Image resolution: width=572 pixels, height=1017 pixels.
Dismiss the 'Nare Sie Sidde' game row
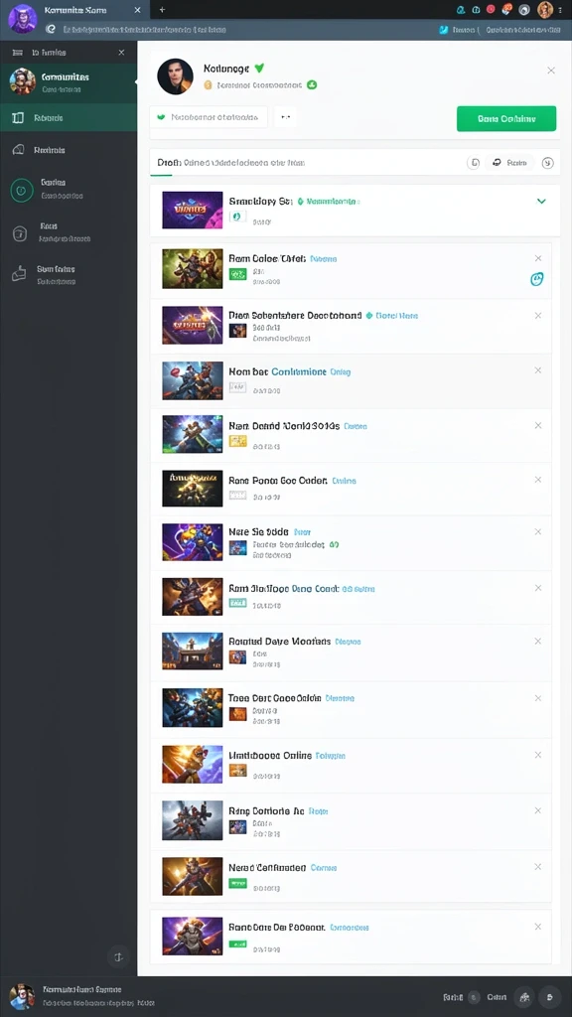click(537, 532)
